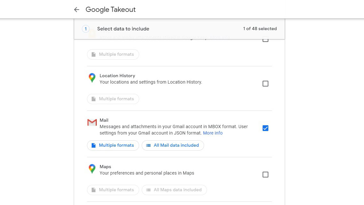Expand the Select data to include step
Image resolution: width=364 pixels, height=205 pixels.
(123, 29)
